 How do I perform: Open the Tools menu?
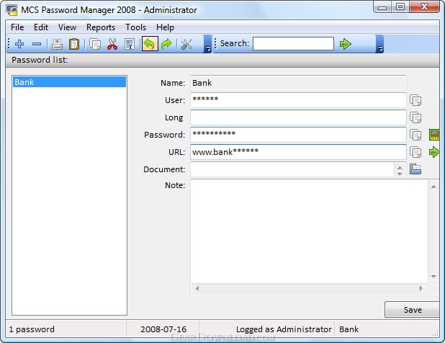tap(135, 27)
